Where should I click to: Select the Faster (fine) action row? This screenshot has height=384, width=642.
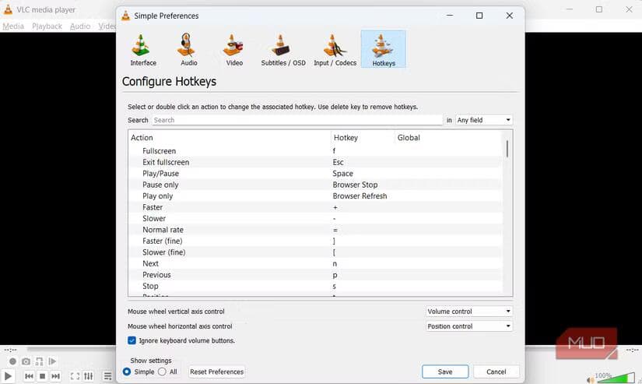coord(315,241)
